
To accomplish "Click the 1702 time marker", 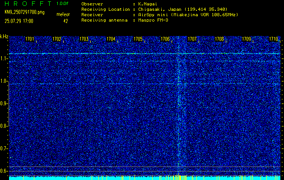I will pos(57,39).
